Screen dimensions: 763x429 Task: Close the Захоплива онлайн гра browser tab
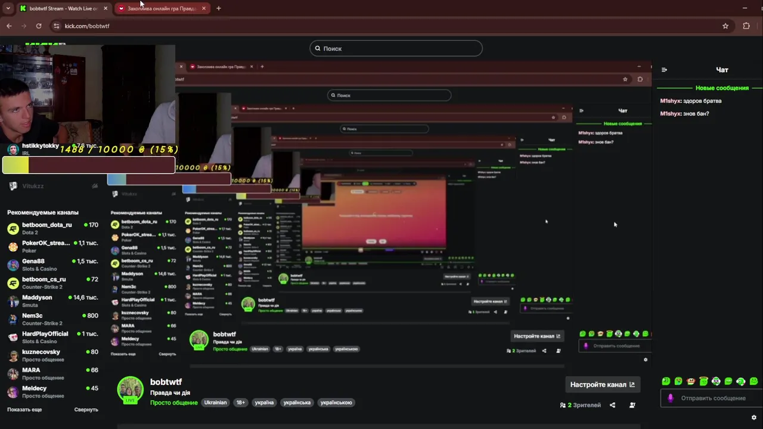[x=204, y=8]
